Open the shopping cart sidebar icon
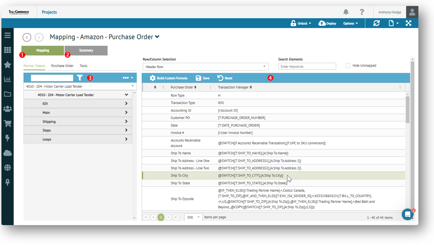Viewport: 434px width, 245px height. (7, 123)
